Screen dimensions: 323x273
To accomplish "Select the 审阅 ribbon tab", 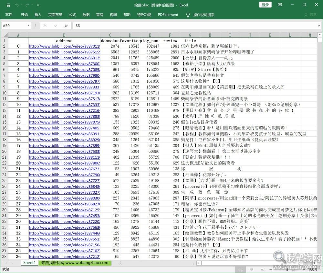I will [x=100, y=15].
